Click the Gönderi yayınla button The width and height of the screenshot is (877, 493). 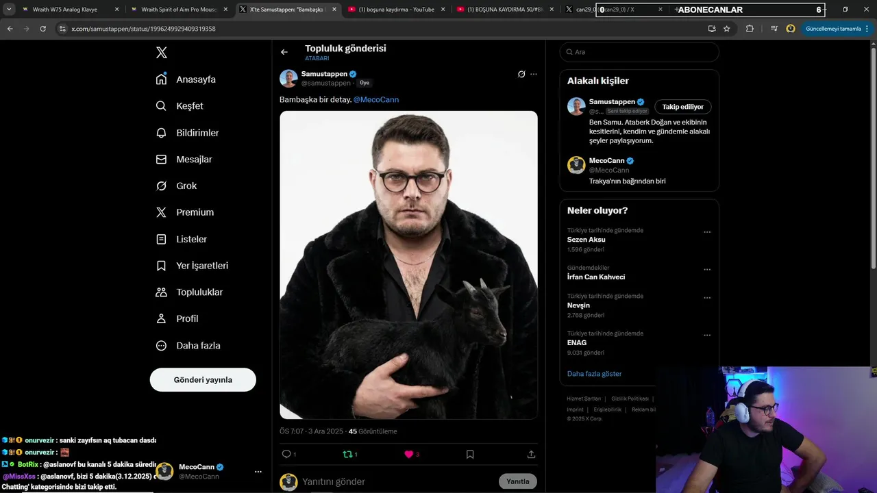click(x=203, y=379)
